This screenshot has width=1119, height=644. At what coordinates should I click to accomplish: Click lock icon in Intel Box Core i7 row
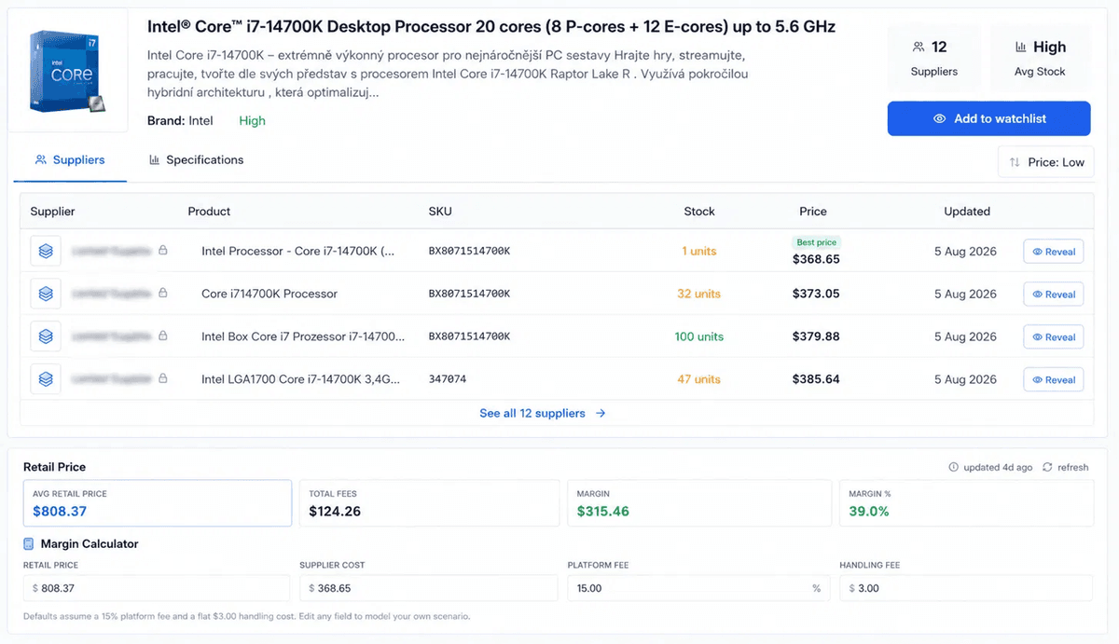point(163,336)
